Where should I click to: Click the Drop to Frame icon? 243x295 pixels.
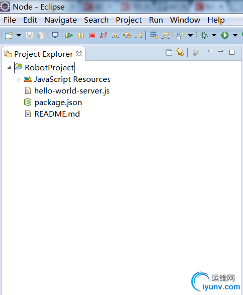tap(154, 35)
